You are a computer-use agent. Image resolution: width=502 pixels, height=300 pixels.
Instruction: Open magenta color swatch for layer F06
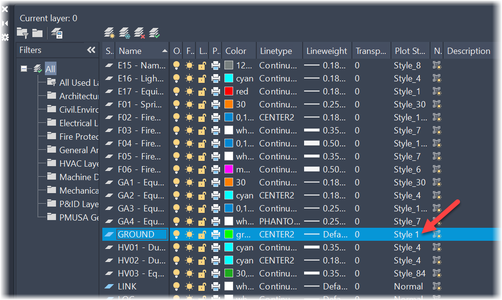229,170
